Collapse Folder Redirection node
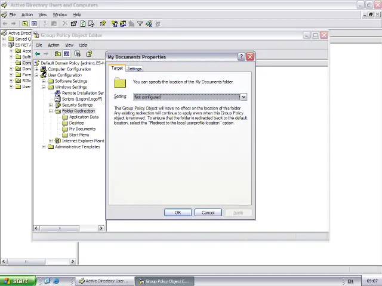 click(51, 111)
